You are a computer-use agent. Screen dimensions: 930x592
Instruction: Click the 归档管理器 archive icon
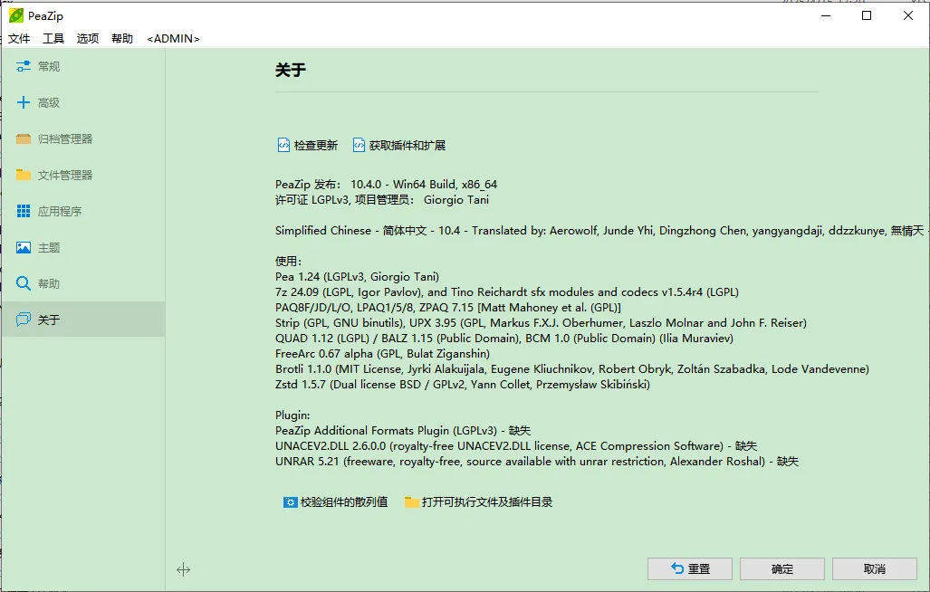coord(24,138)
